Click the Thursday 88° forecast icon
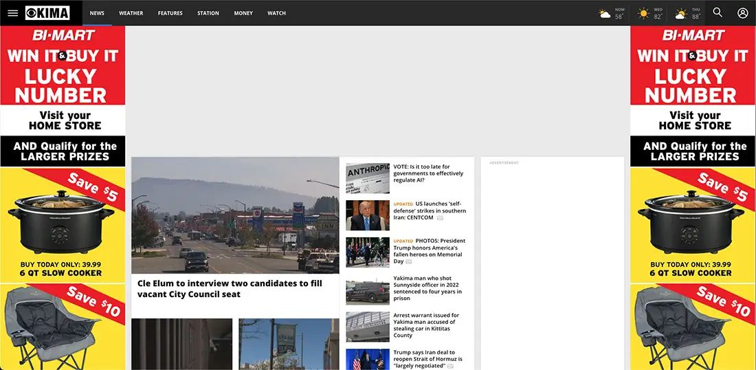756x370 pixels. 681,14
